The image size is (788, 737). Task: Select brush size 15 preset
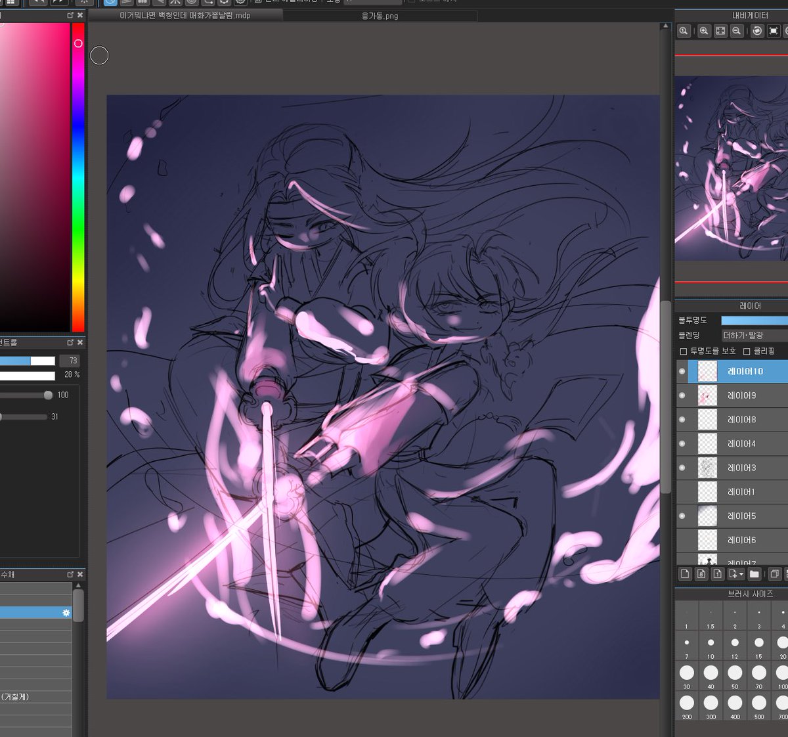pyautogui.click(x=758, y=646)
